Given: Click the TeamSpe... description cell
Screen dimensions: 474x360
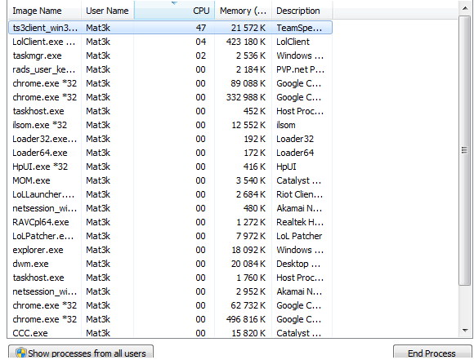Looking at the screenshot, I should coord(299,28).
